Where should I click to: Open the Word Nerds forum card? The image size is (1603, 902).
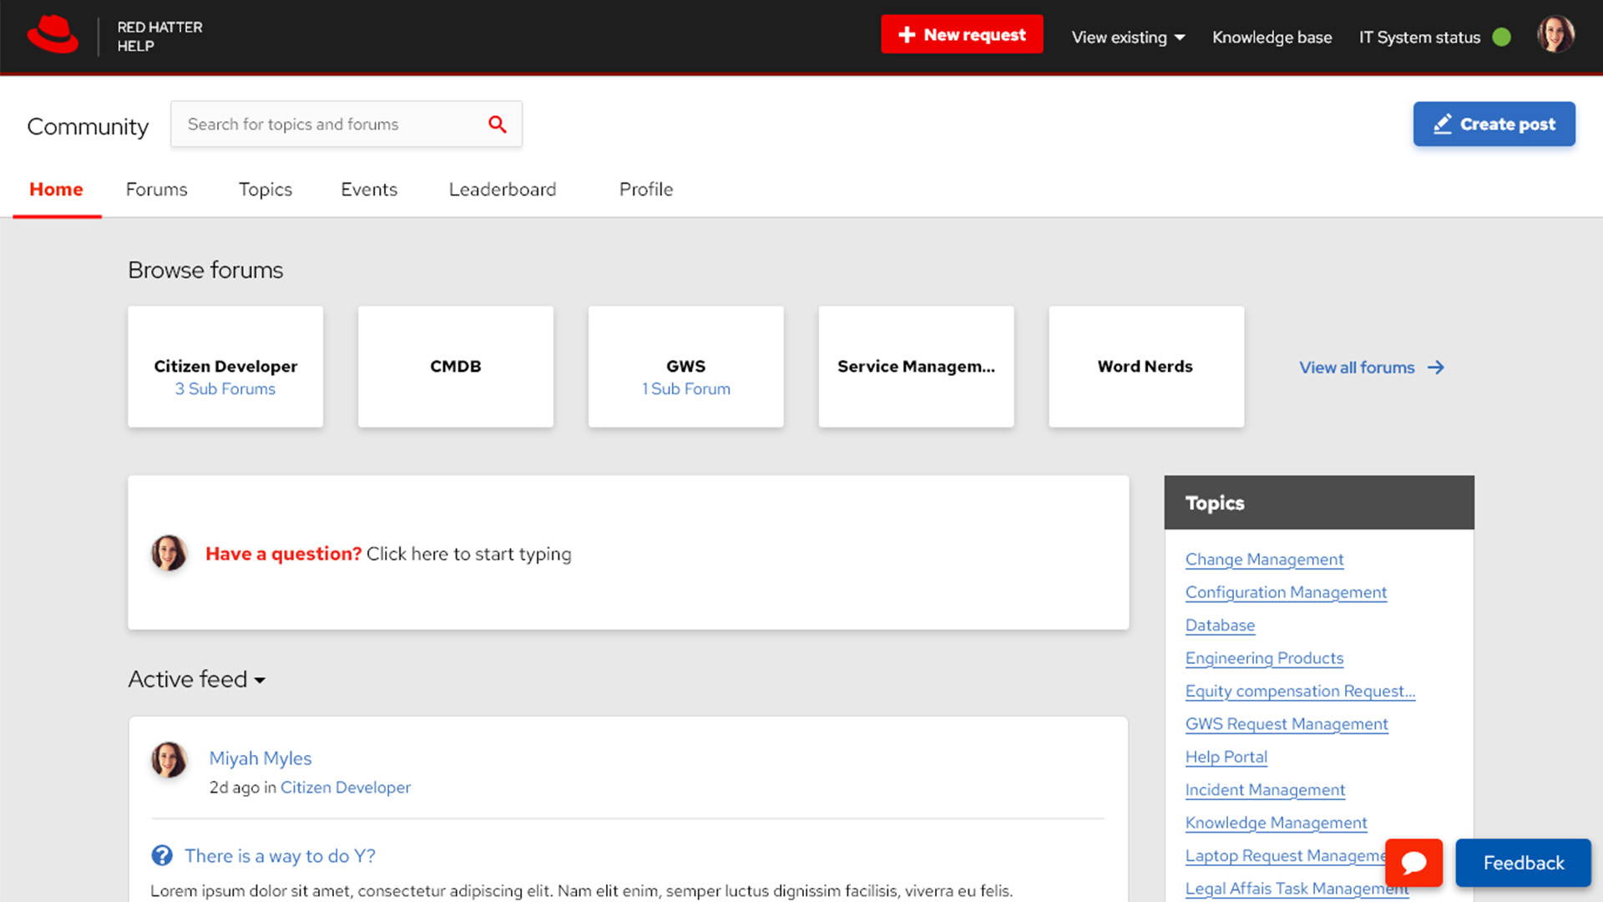point(1146,367)
